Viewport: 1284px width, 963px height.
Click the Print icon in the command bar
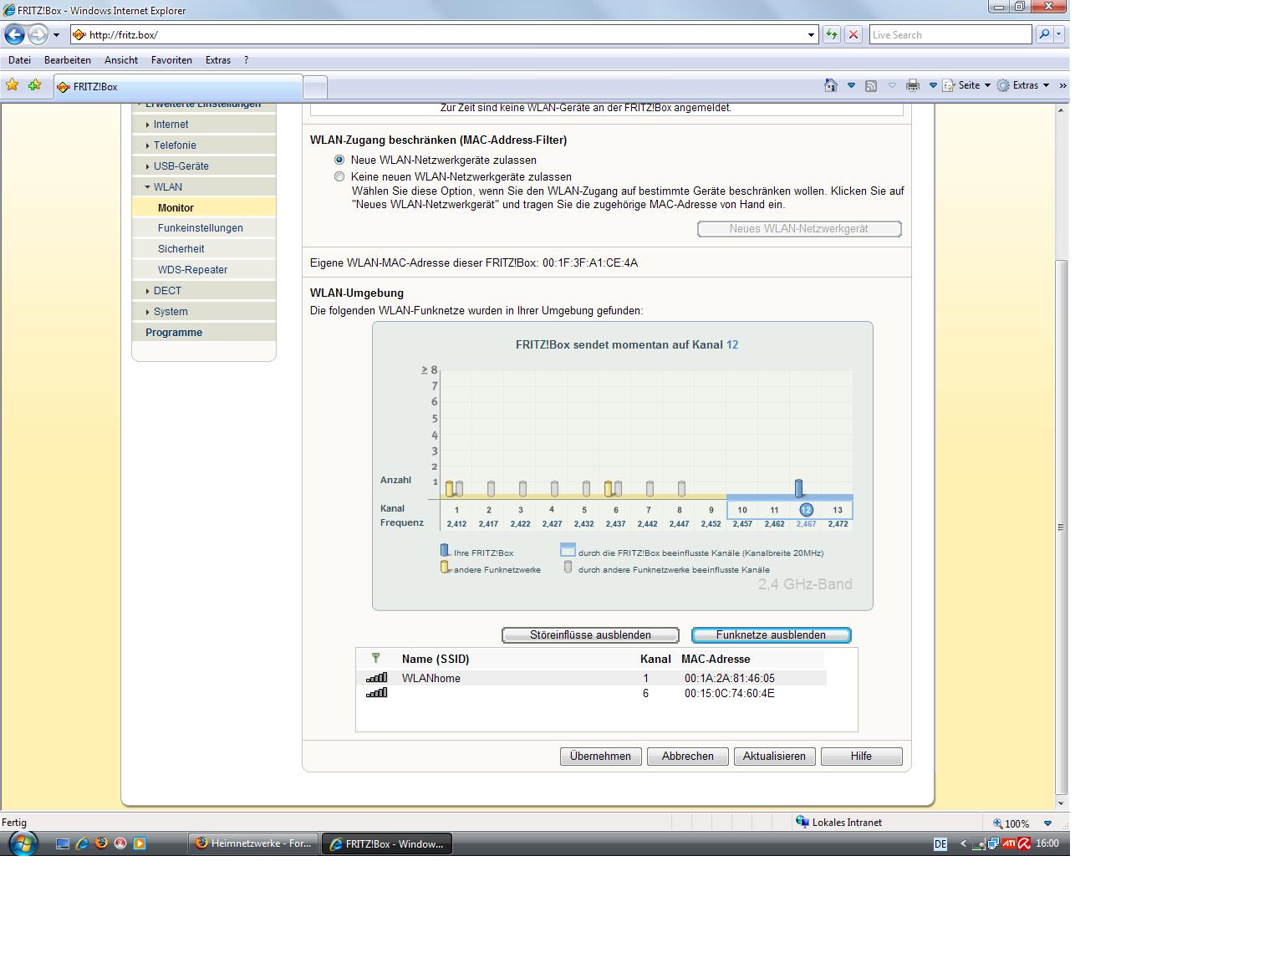913,85
